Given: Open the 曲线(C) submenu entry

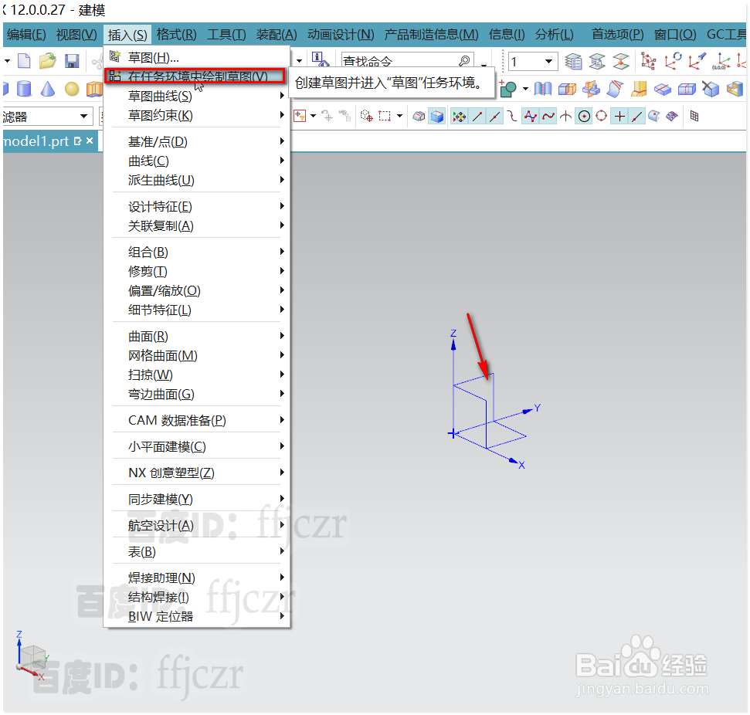Looking at the screenshot, I should (196, 161).
